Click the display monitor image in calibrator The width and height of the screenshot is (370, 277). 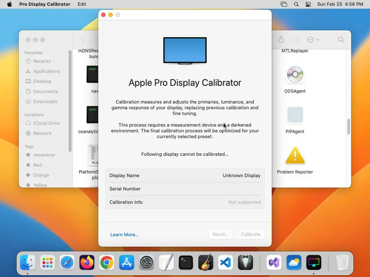[x=185, y=50]
